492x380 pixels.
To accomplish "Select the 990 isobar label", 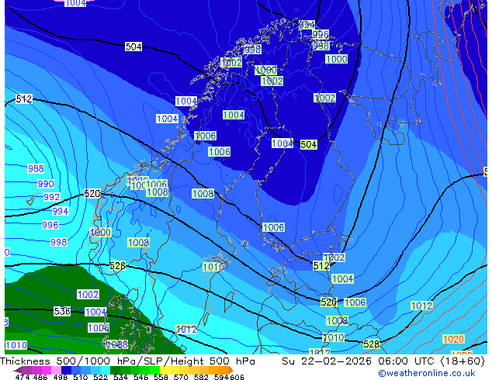I will [x=46, y=184].
